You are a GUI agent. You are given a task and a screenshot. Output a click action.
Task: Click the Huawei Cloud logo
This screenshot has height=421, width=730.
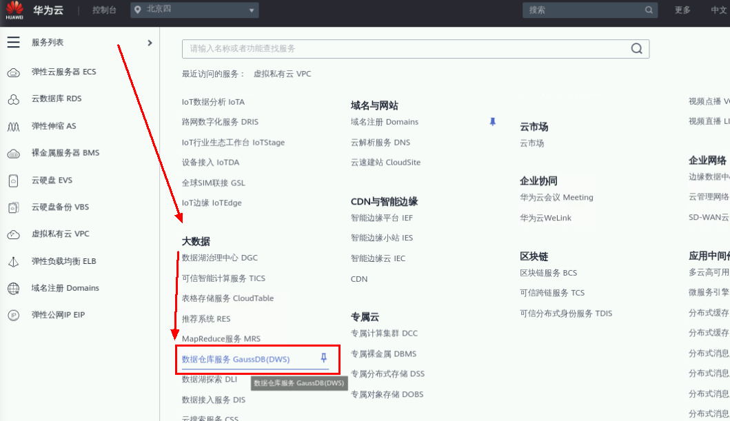(x=14, y=10)
